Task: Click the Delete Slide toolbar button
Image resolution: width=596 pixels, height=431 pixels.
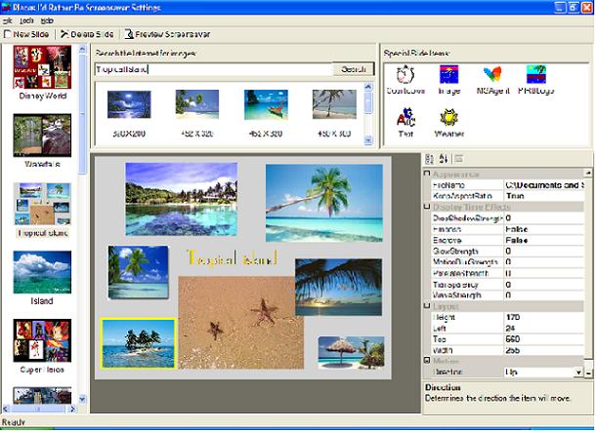Action: [87, 34]
